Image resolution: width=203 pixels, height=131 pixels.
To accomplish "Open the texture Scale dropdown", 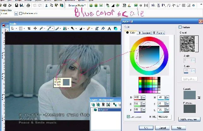I will click(194, 71).
